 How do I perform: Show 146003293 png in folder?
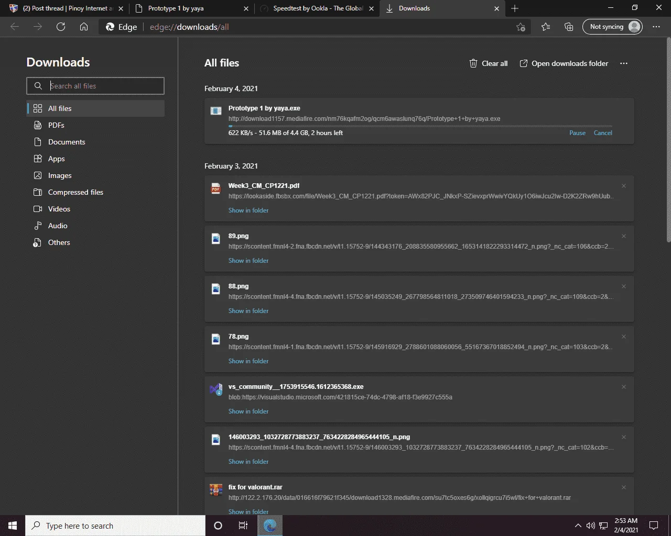coord(248,462)
